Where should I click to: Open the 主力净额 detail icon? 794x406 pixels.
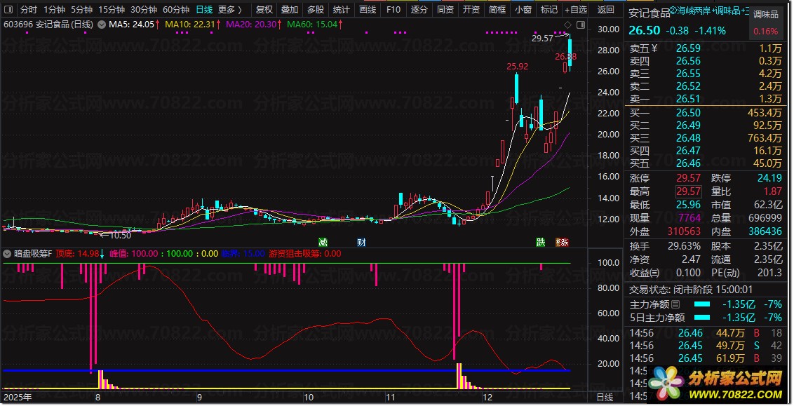(675, 304)
